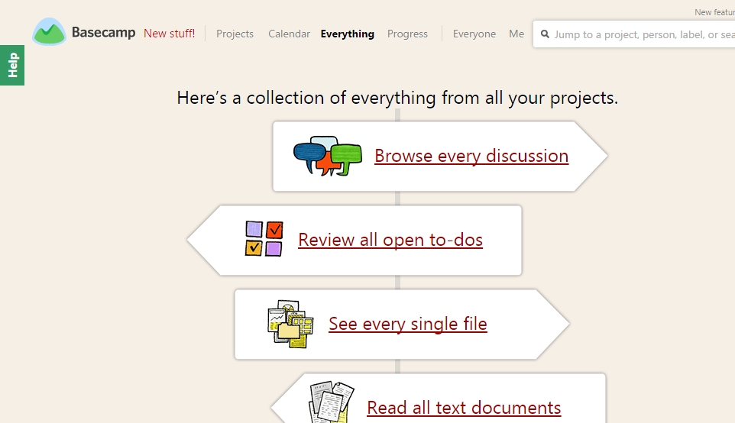735x423 pixels.
Task: Click the Basecamp name text
Action: (104, 32)
